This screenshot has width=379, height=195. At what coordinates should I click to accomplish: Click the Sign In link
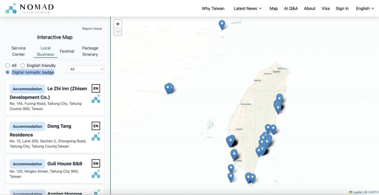click(x=342, y=9)
